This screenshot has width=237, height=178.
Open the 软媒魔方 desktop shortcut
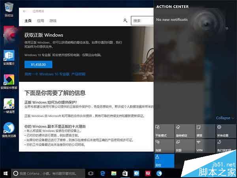coord(9,58)
